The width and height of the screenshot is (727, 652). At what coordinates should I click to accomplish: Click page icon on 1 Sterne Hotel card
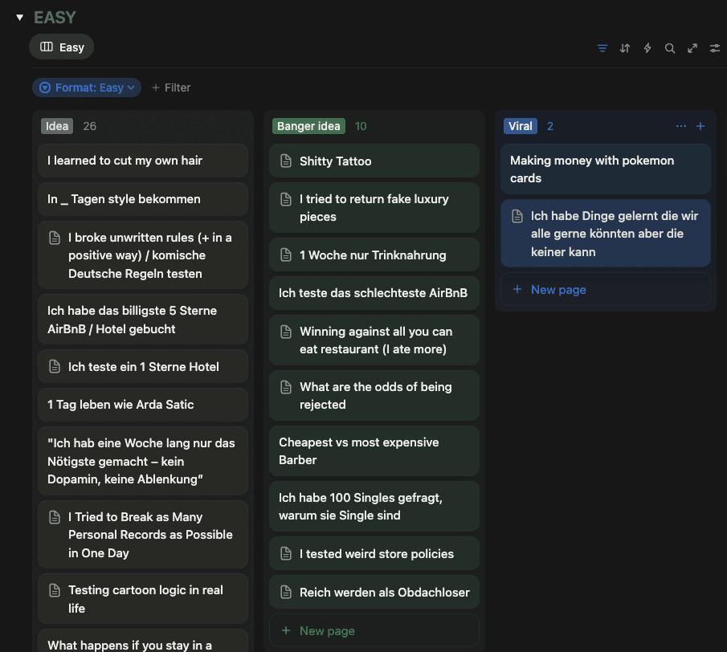55,366
